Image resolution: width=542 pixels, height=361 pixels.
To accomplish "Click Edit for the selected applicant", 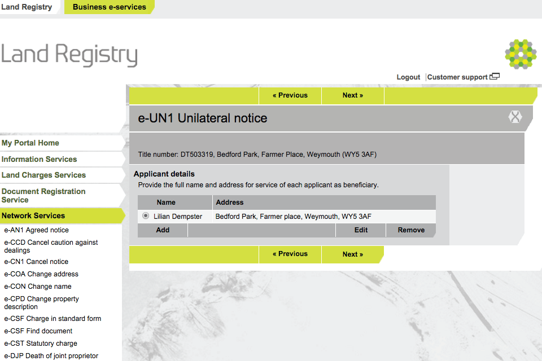I will pos(361,230).
